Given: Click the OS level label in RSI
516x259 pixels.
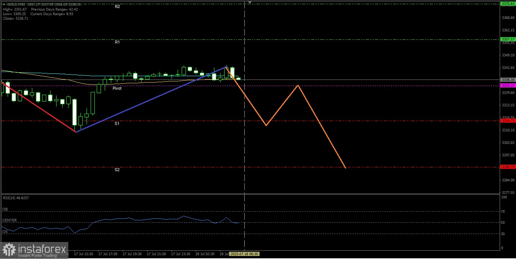Looking at the screenshot, I should click(5, 231).
